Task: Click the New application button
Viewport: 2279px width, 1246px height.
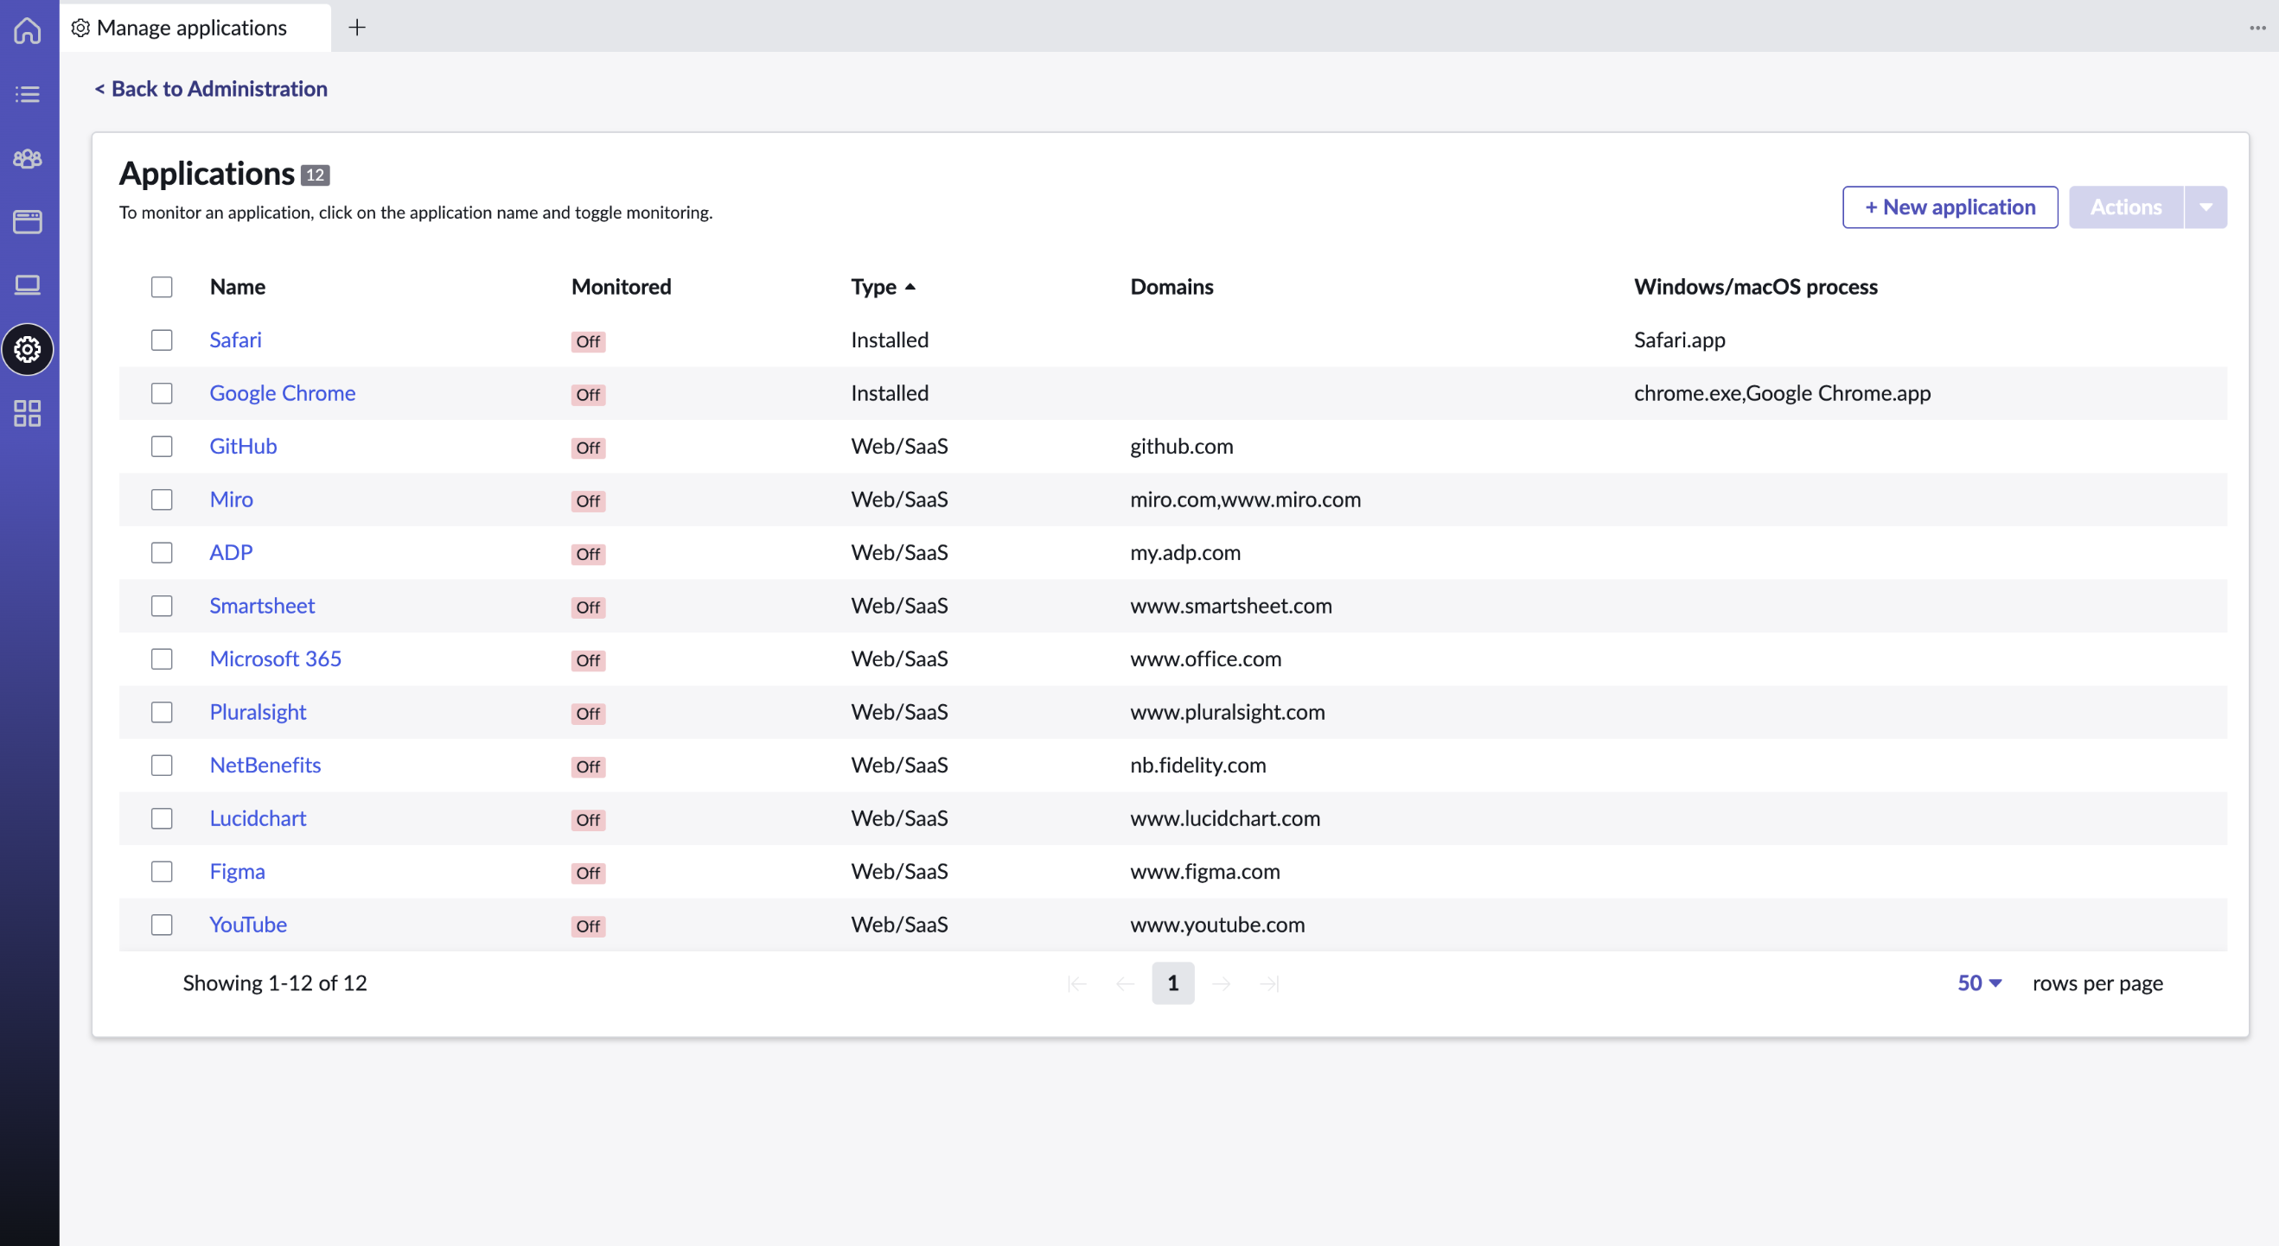Action: tap(1950, 207)
